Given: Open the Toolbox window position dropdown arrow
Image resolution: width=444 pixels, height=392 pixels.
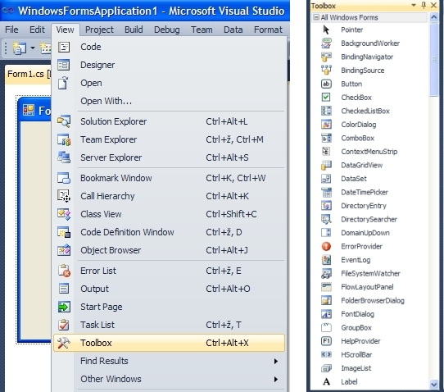Looking at the screenshot, I should coord(414,5).
